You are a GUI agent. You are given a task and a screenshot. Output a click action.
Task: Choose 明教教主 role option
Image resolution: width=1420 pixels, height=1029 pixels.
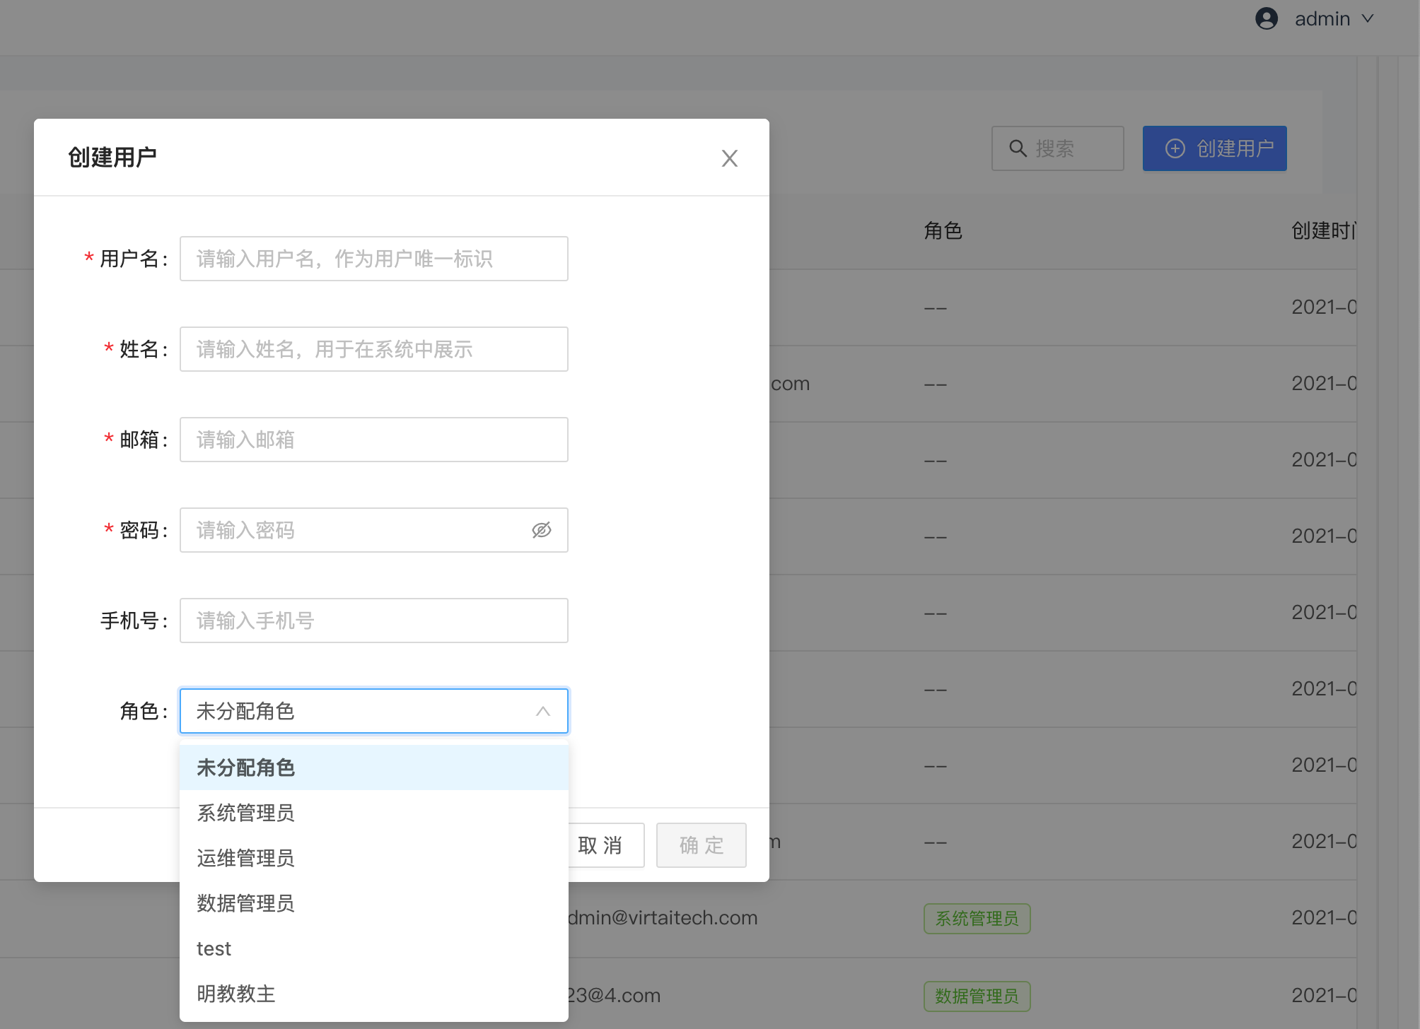point(374,994)
